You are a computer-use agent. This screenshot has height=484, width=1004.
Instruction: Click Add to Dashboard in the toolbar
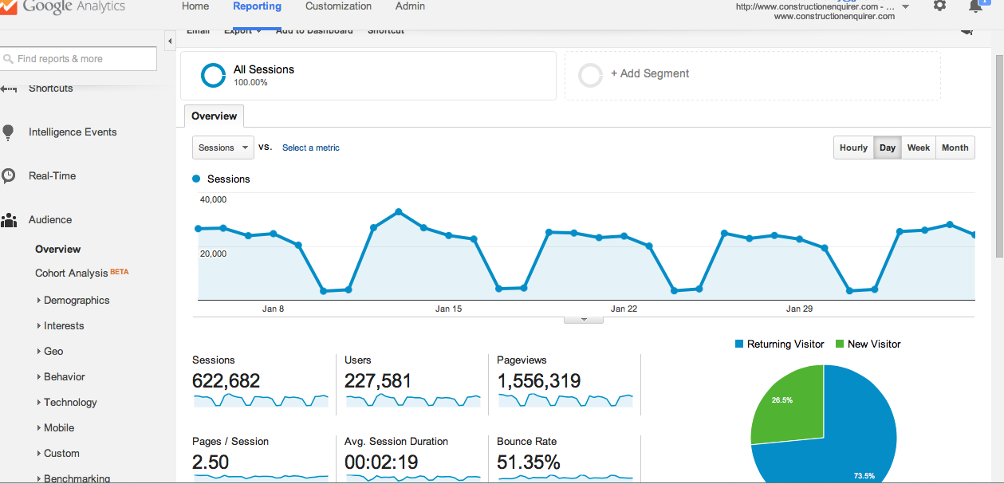tap(314, 31)
